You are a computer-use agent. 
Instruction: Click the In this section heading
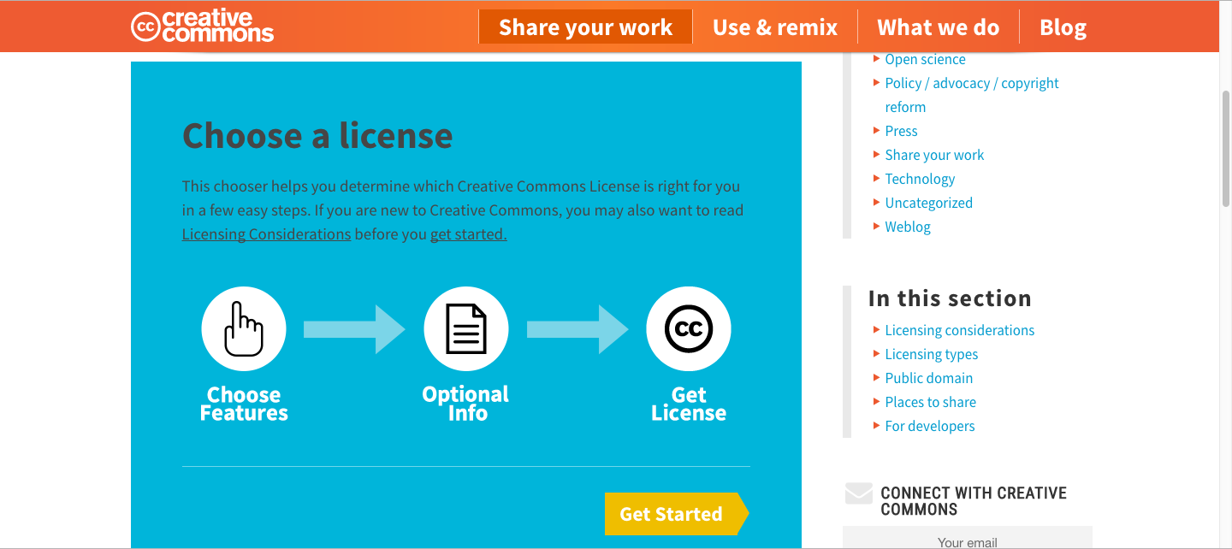pyautogui.click(x=950, y=298)
